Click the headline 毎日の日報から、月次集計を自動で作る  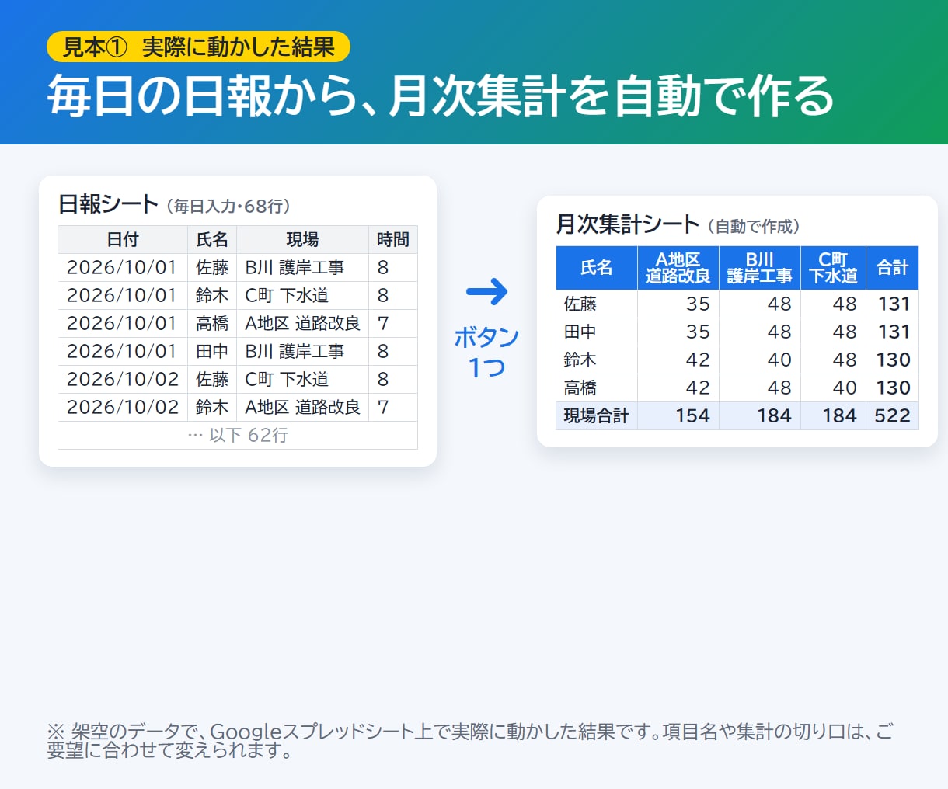[440, 96]
